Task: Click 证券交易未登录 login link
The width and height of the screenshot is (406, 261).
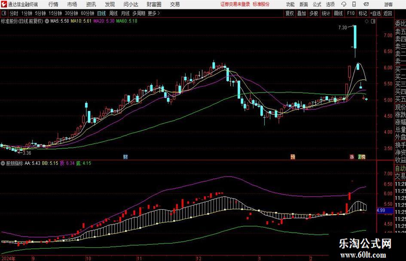Action: 235,4
